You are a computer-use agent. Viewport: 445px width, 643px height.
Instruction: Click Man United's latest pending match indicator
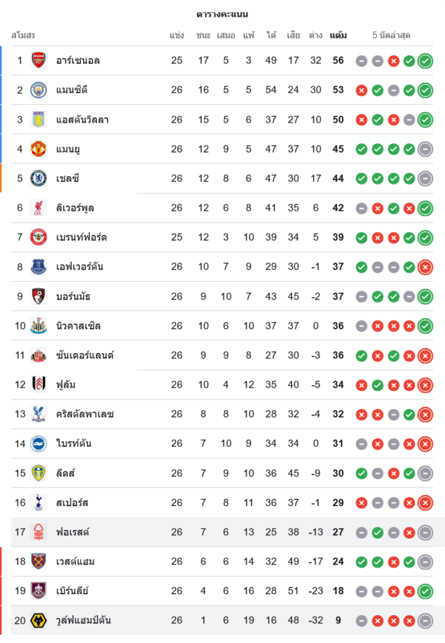tap(425, 149)
